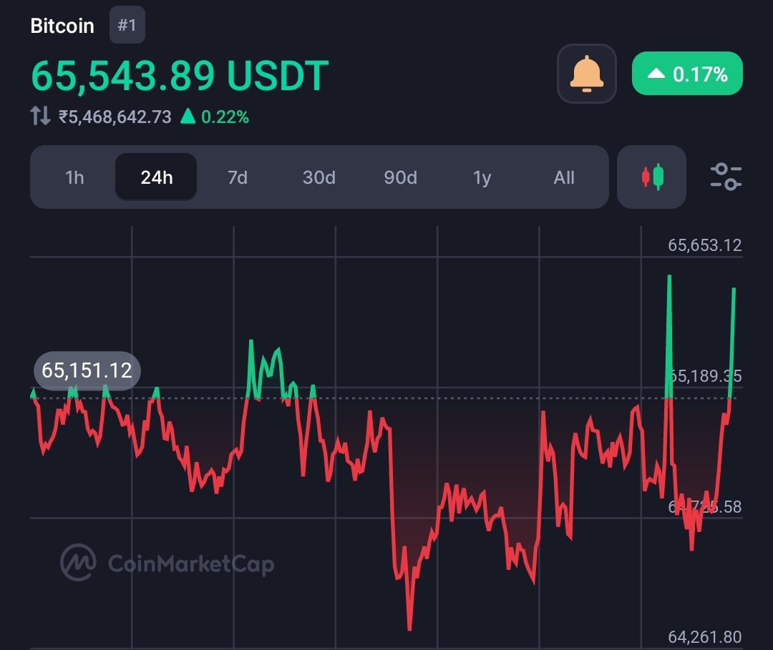
Task: Switch to candlestick chart view
Action: click(x=652, y=177)
